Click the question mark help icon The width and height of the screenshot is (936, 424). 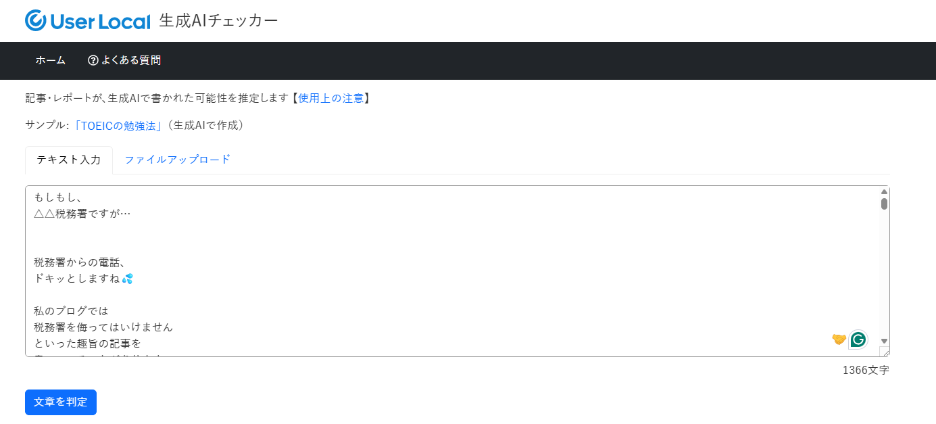pyautogui.click(x=93, y=60)
